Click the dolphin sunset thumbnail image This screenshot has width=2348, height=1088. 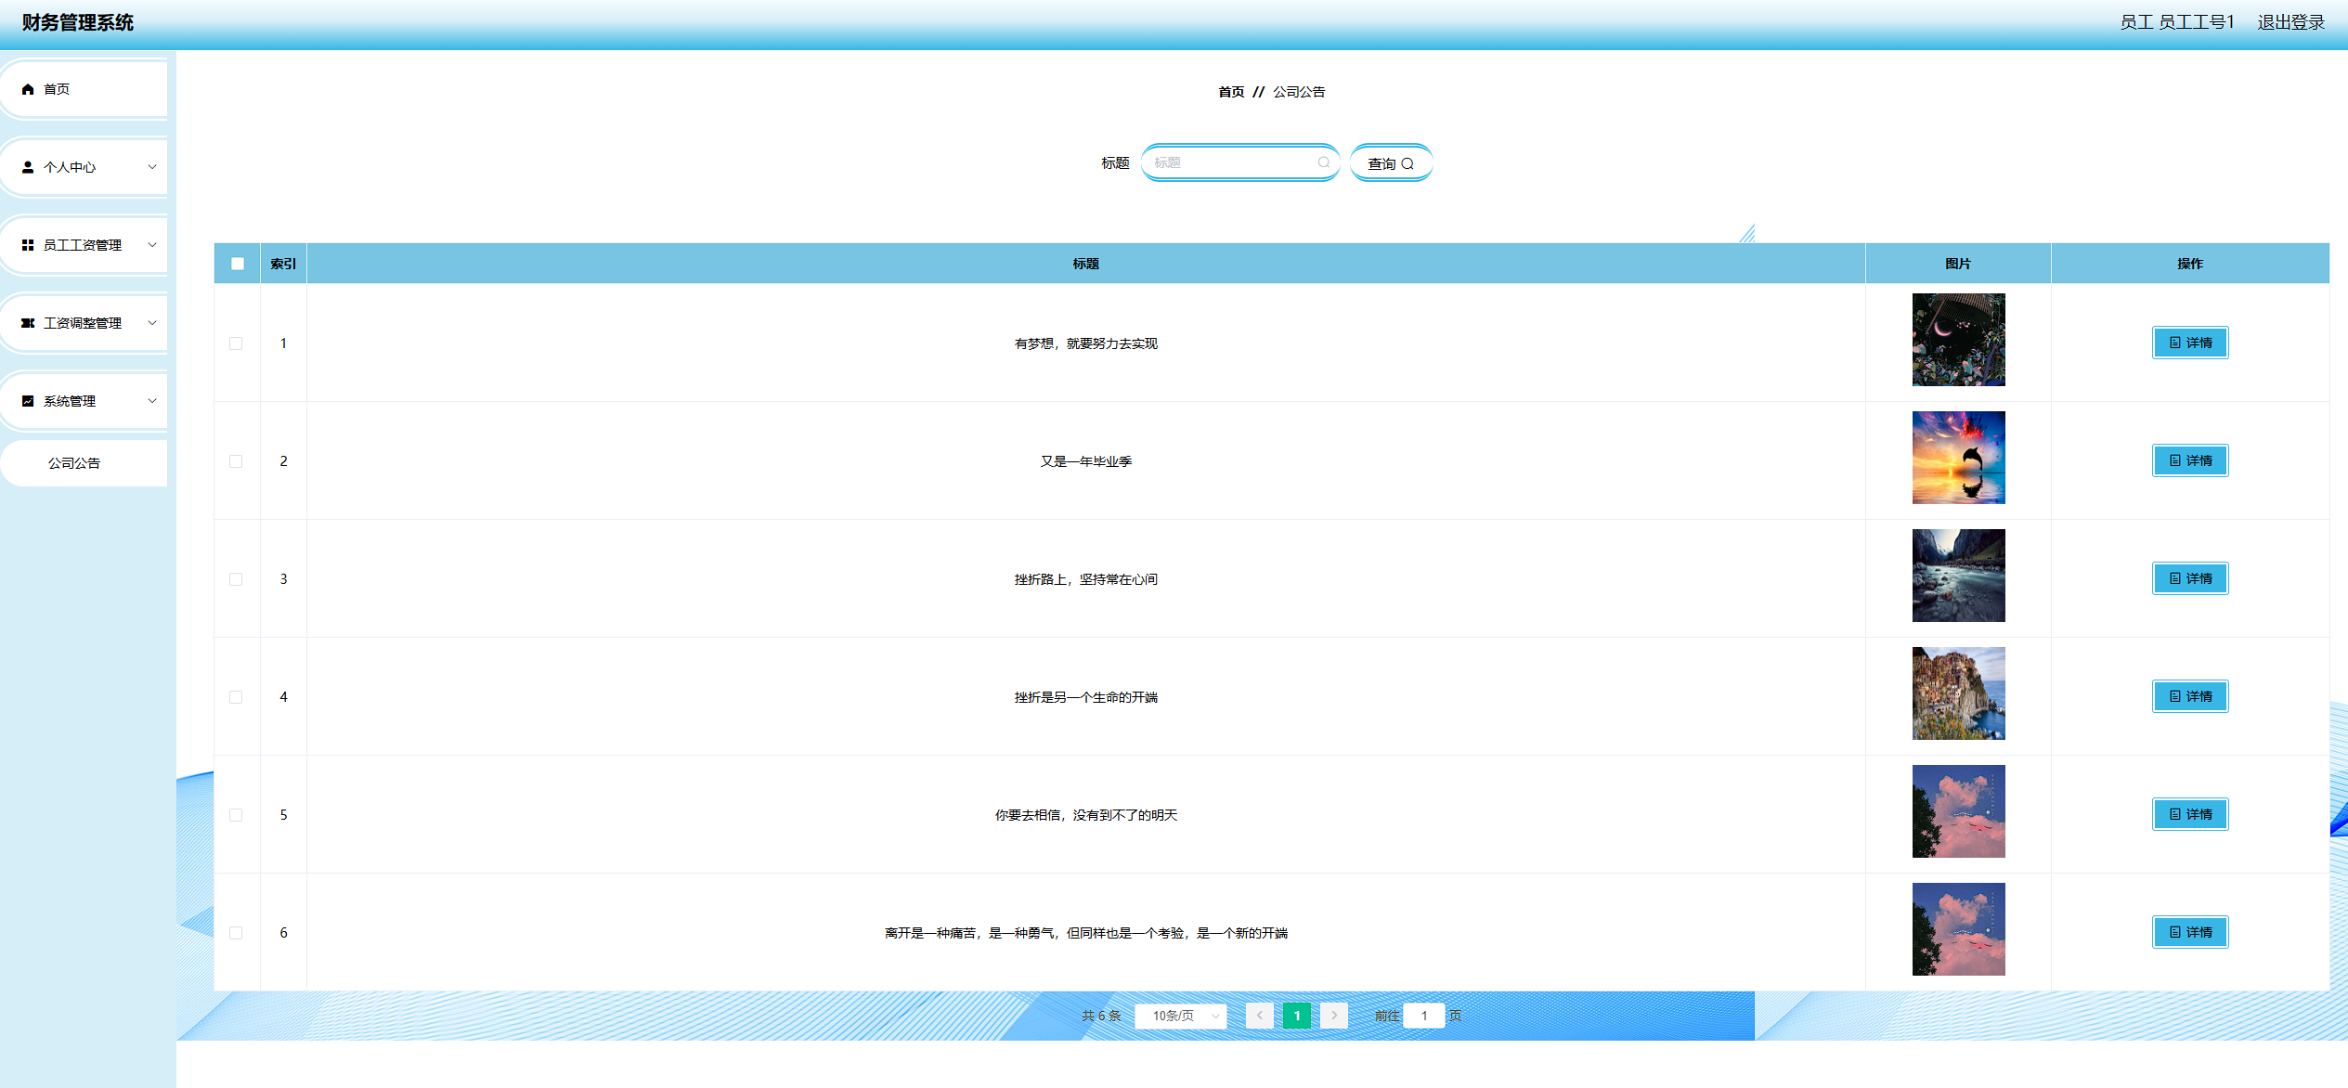click(1958, 458)
